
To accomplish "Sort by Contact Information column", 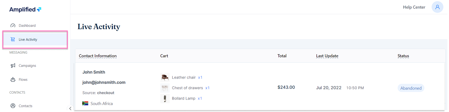I will point(98,56).
